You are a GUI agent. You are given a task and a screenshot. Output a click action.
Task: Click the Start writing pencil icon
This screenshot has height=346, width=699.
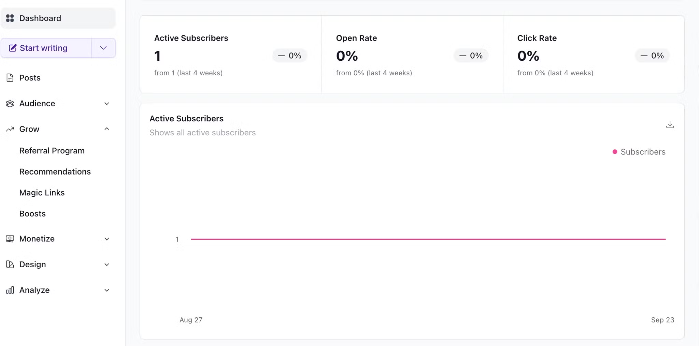(x=13, y=48)
